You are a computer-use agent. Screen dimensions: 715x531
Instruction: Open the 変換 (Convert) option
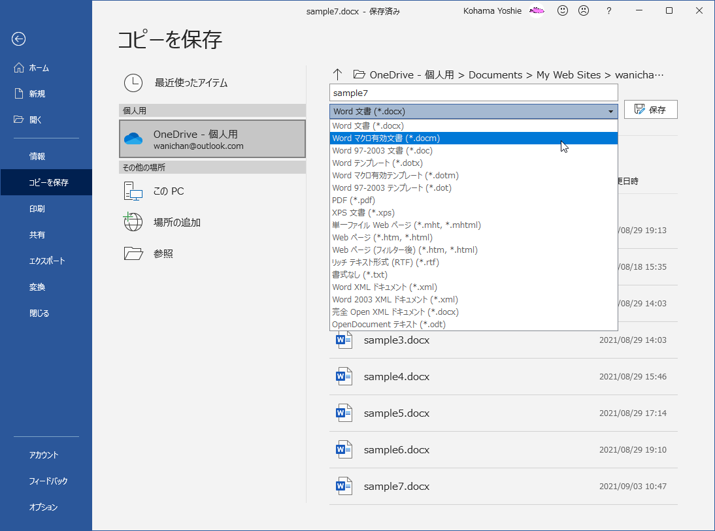click(x=46, y=287)
